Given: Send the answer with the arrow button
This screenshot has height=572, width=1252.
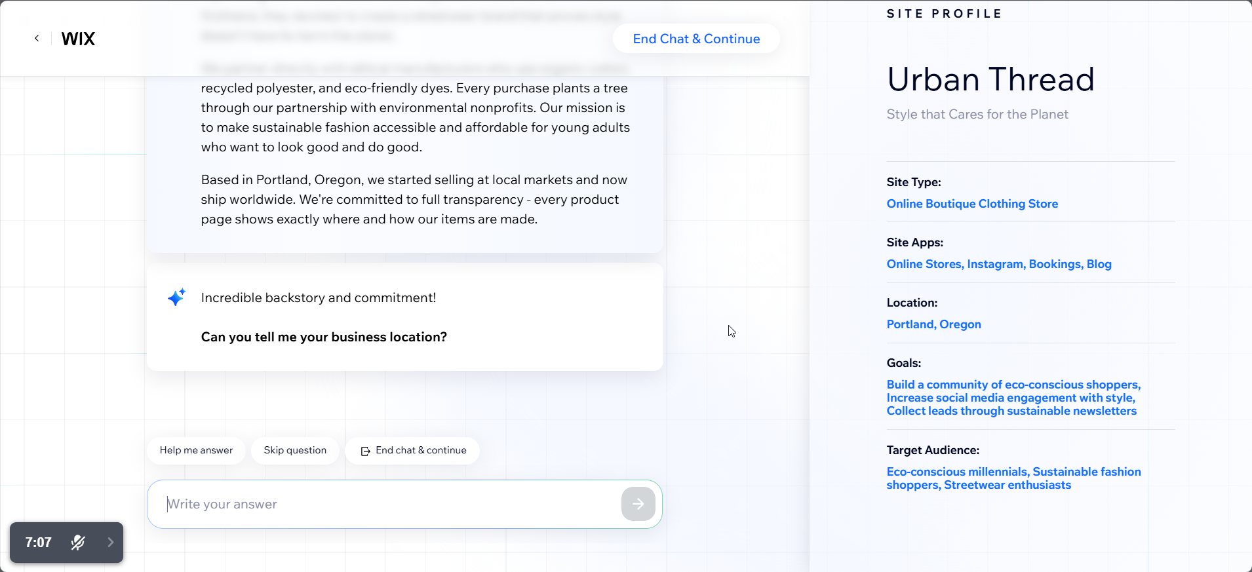Looking at the screenshot, I should 638,504.
